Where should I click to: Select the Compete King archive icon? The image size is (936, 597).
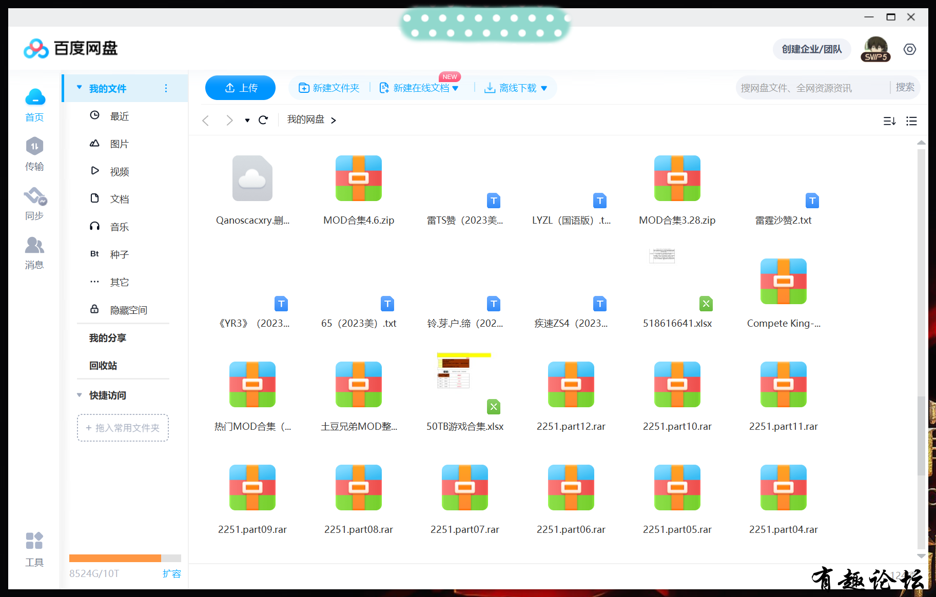coord(784,281)
